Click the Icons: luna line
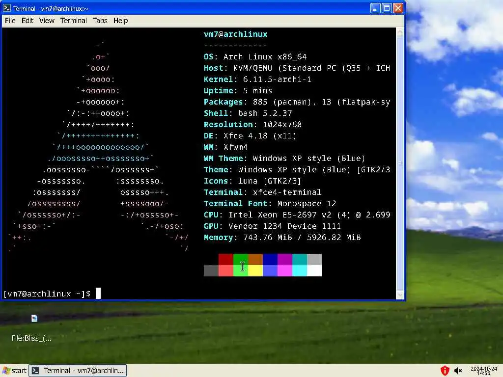The image size is (503, 377). coord(252,181)
